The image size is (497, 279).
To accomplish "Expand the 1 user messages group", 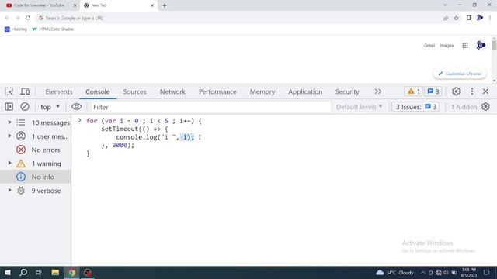I will (9, 136).
